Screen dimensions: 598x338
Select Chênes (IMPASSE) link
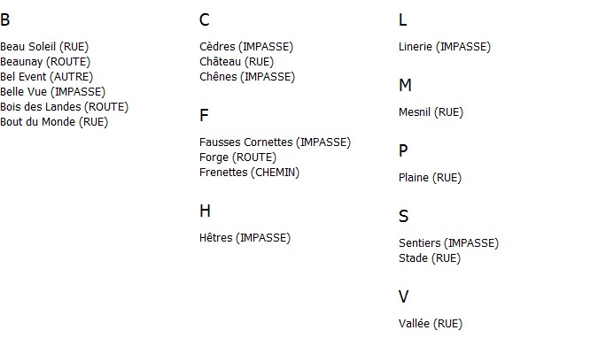pyautogui.click(x=247, y=77)
